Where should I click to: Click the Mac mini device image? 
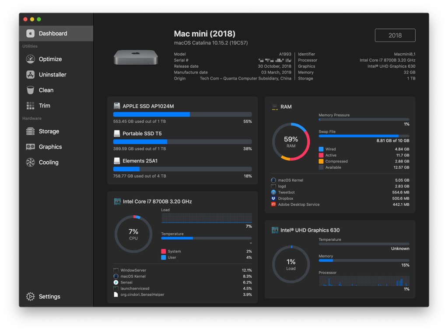pos(136,57)
